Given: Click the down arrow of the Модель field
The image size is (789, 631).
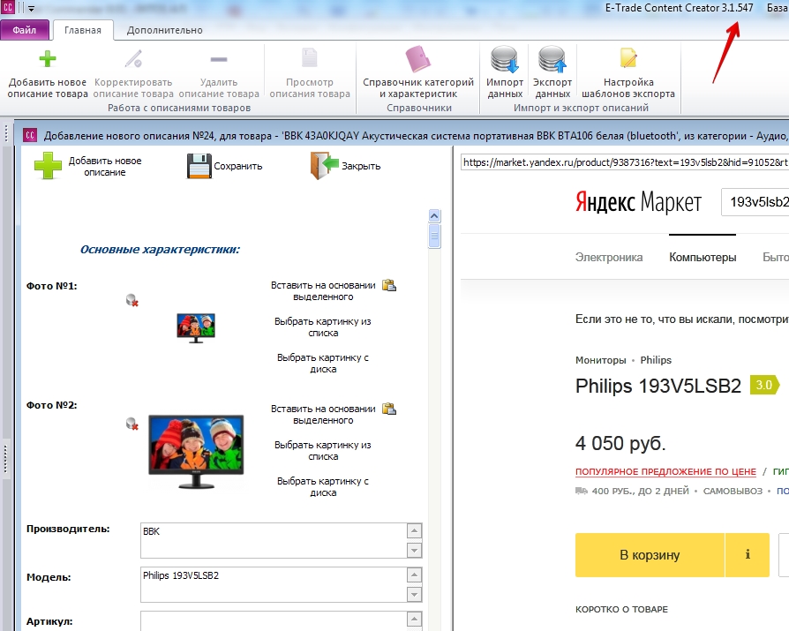Looking at the screenshot, I should 414,594.
